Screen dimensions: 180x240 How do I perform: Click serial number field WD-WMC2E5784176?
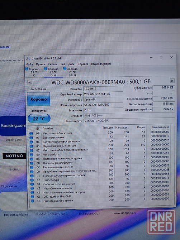point(103,94)
